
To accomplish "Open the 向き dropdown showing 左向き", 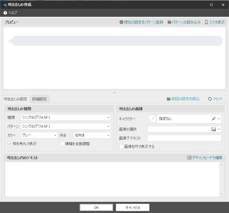I will (92, 135).
